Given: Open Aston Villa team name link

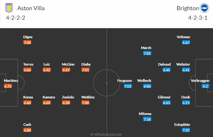Looking at the screenshot, I should pyautogui.click(x=31, y=8).
